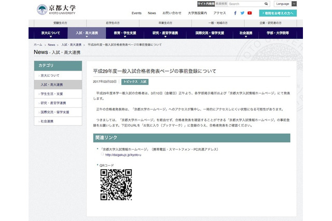
Task: Click the external link icon beside the URL
Action: [x=103, y=154]
